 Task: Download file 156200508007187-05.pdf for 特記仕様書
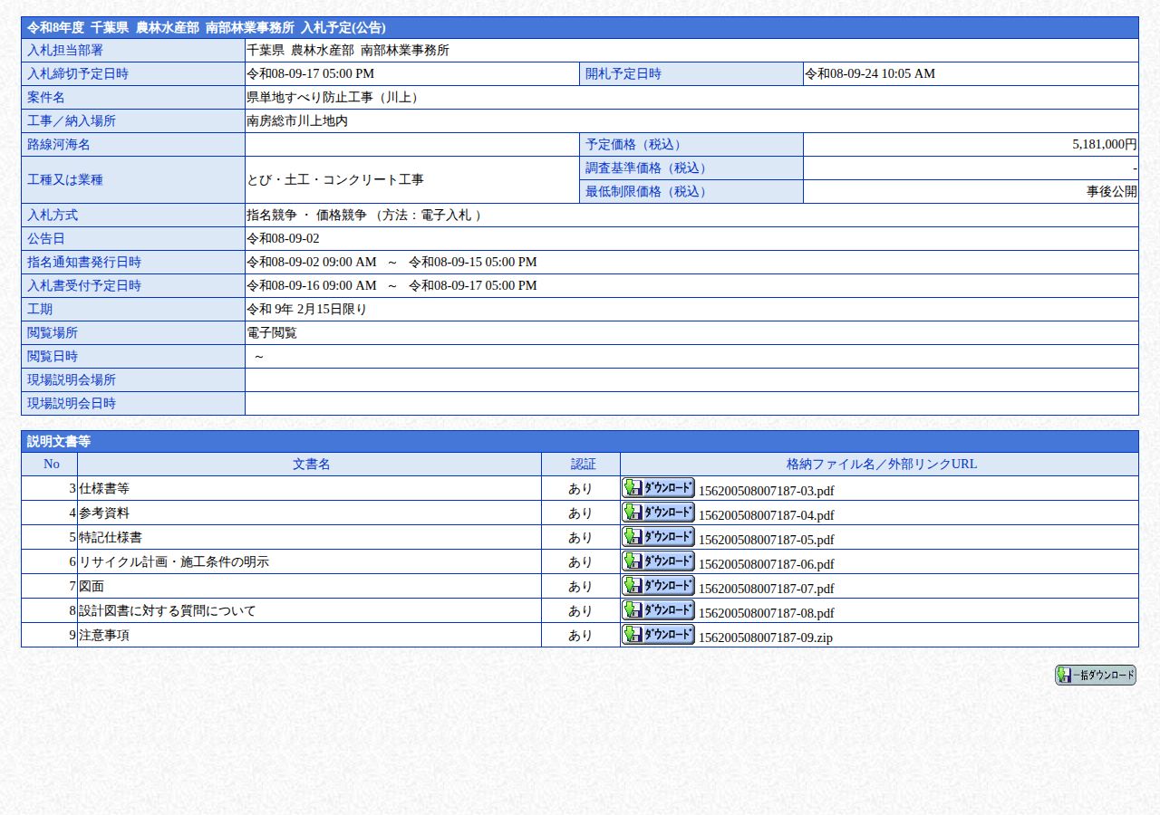[658, 536]
